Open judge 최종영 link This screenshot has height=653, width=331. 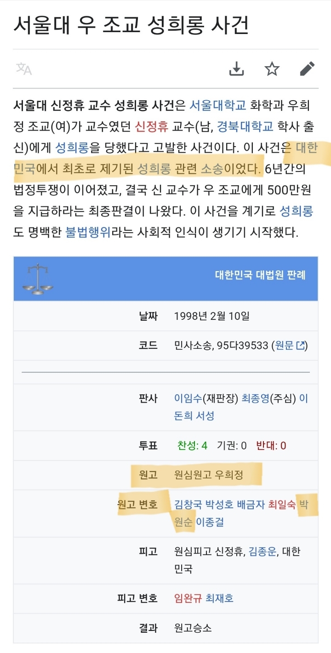[255, 398]
